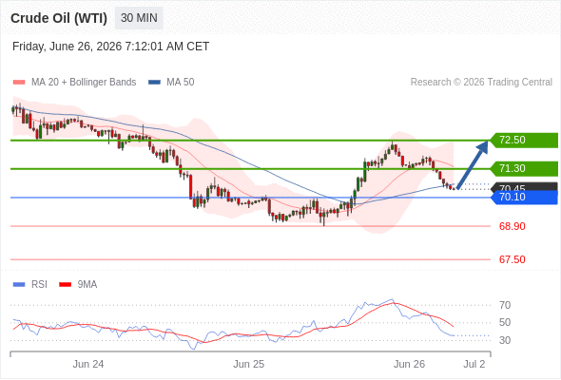Click the Research © 2026 Trading Central credit
561x380 pixels.
tap(481, 83)
